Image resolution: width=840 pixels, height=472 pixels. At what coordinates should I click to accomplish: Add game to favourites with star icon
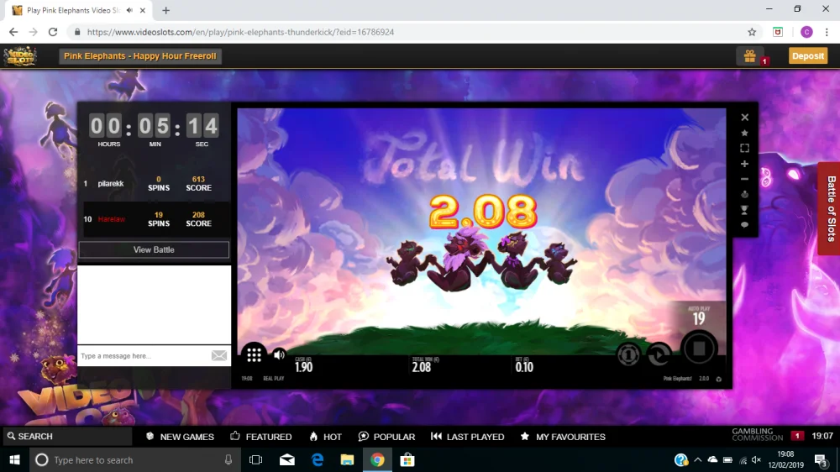point(744,133)
